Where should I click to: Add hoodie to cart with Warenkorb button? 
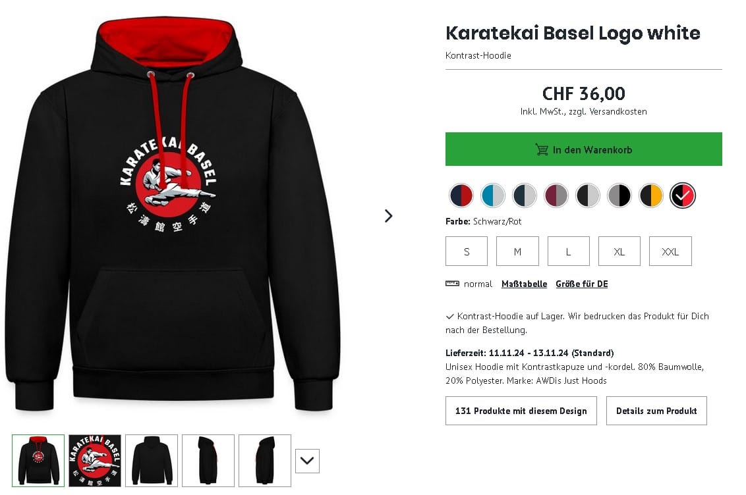[x=583, y=149]
